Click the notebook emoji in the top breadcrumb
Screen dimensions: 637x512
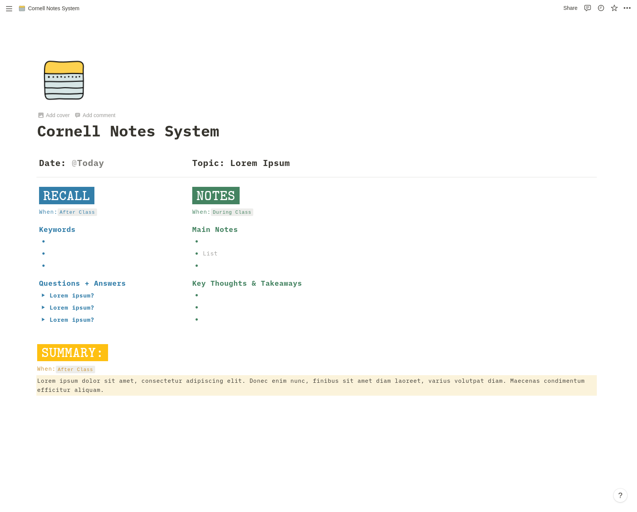[22, 8]
